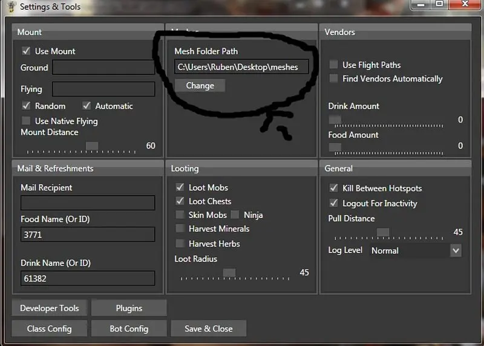Click the Settings & Tools window icon
484x346 pixels.
9,7
